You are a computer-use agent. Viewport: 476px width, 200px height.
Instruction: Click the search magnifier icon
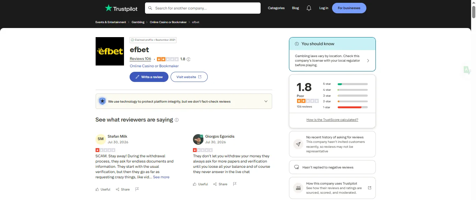[150, 8]
